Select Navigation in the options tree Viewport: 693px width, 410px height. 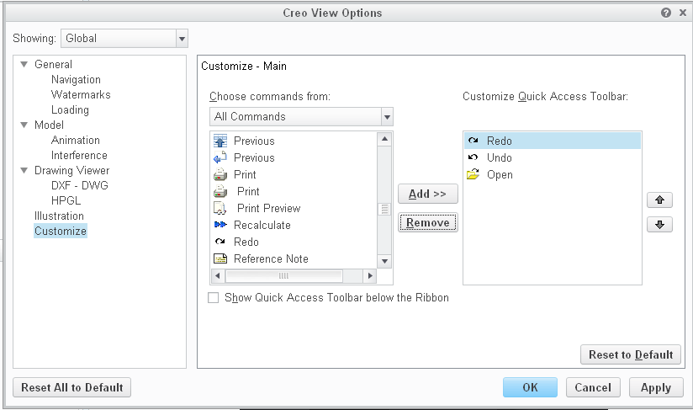[76, 80]
